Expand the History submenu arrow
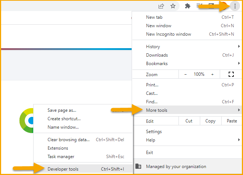The height and width of the screenshot is (175, 243). (239, 46)
